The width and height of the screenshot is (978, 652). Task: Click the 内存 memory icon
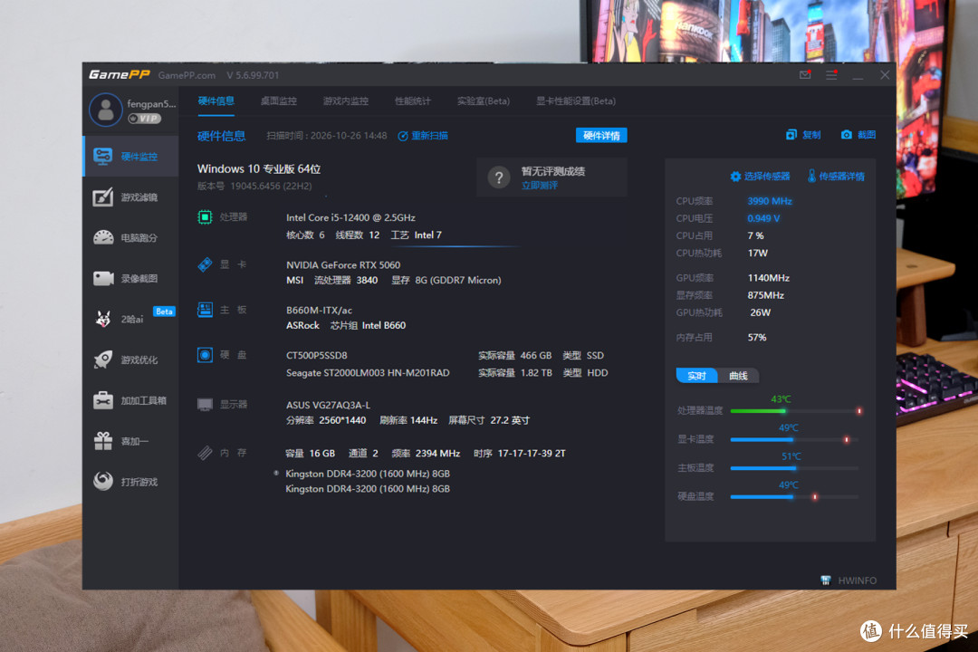tap(205, 453)
